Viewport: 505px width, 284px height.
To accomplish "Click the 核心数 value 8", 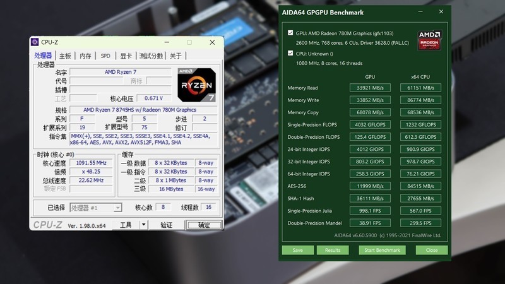I will 163,207.
